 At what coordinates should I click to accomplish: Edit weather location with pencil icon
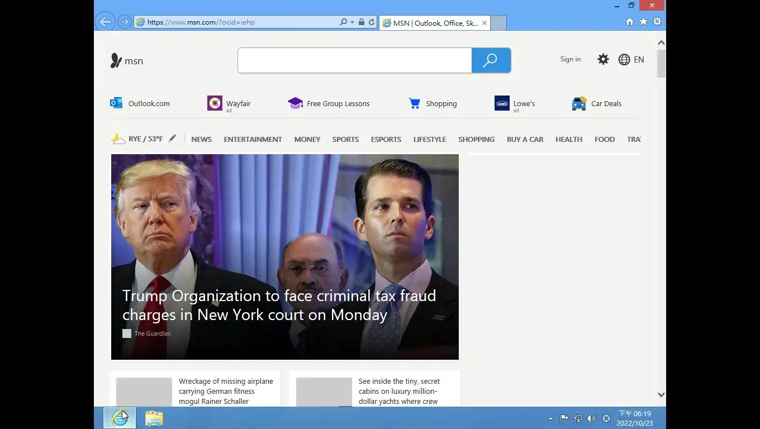click(172, 139)
